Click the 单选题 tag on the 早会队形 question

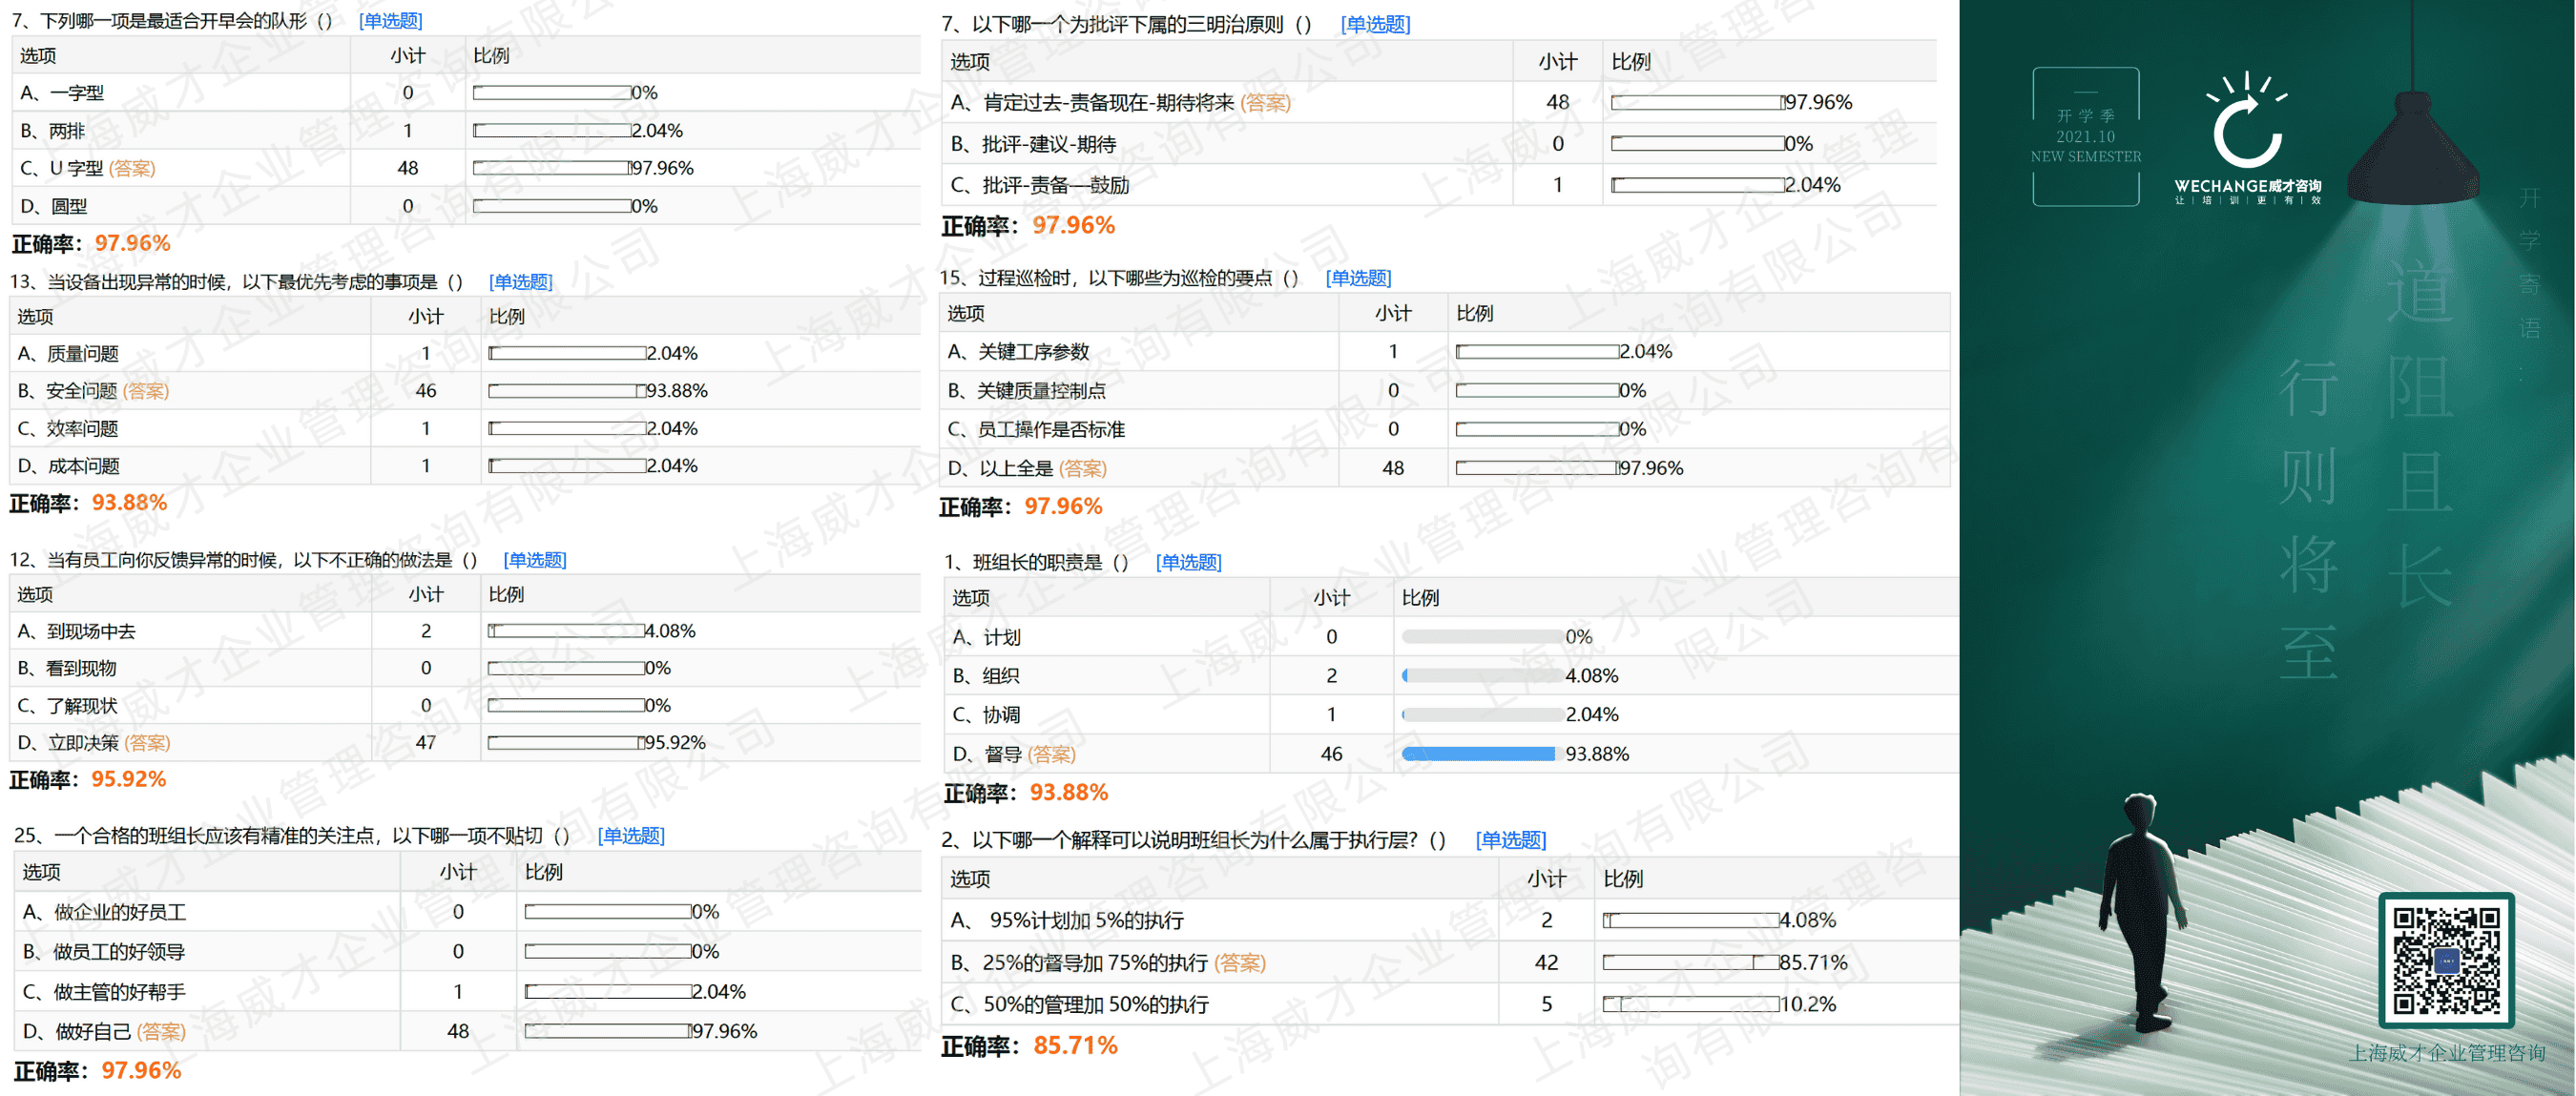tap(391, 20)
